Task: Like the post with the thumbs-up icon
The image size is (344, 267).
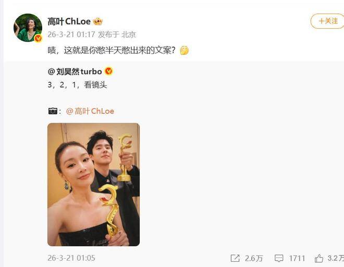Action: pyautogui.click(x=319, y=258)
